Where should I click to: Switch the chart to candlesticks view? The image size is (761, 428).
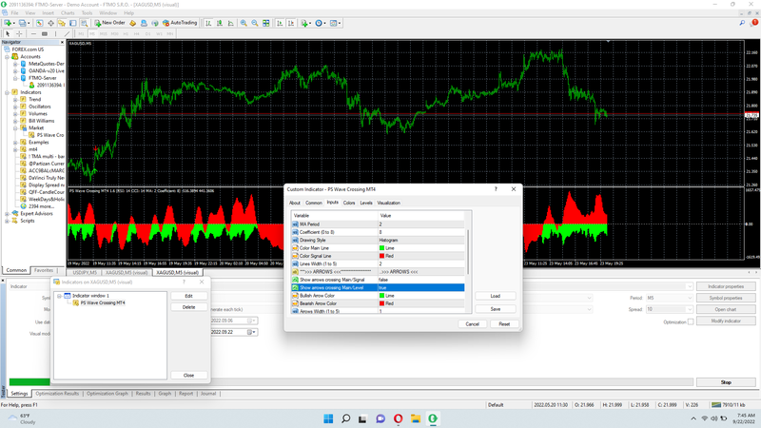(219, 22)
